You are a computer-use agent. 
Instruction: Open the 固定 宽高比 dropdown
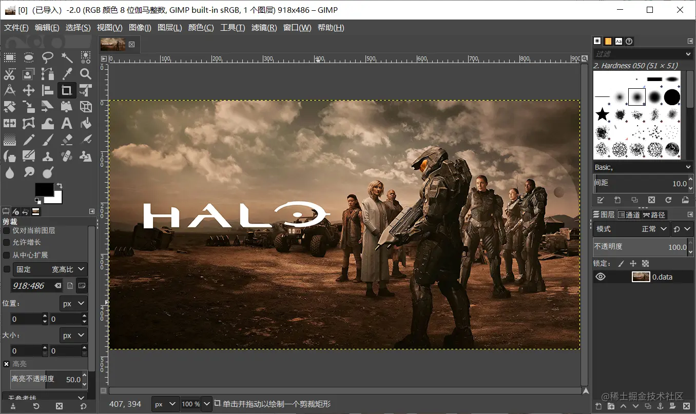(x=50, y=269)
